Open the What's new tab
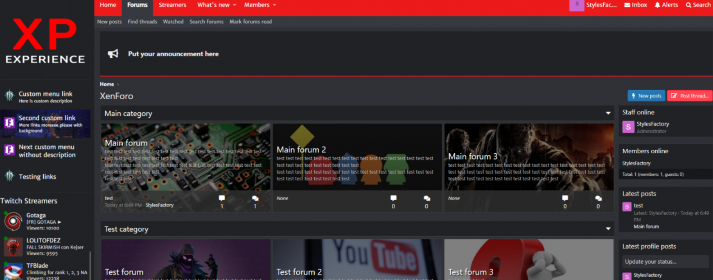The height and width of the screenshot is (280, 713). click(x=213, y=5)
